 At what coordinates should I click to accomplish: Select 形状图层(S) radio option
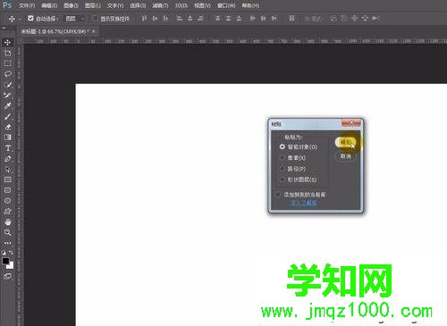(282, 180)
